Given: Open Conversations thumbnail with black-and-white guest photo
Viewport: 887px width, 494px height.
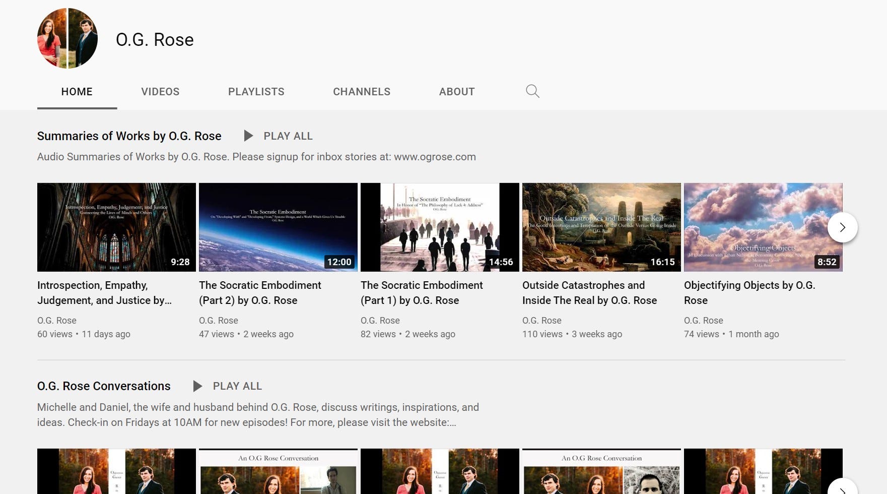Looking at the screenshot, I should 601,471.
